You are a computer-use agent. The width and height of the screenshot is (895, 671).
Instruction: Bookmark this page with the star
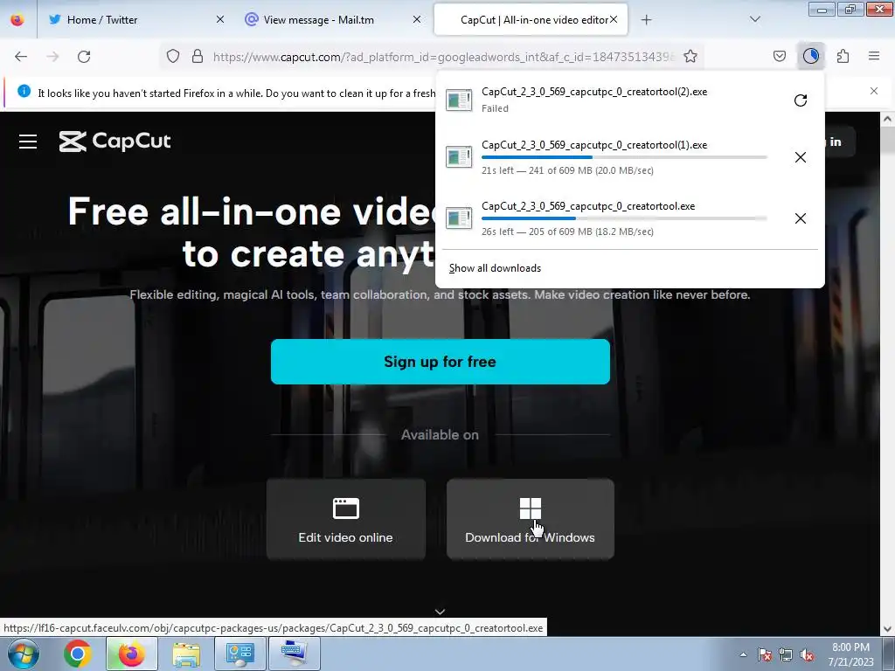point(690,57)
